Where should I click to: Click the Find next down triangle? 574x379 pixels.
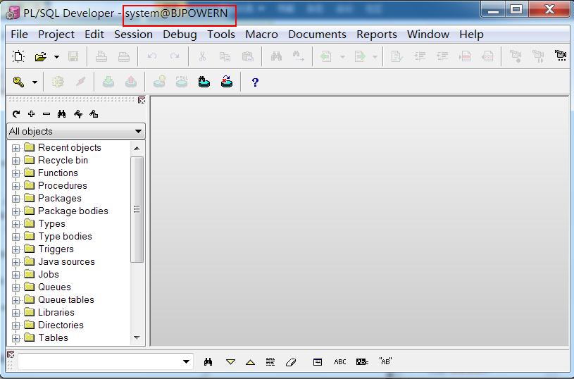pos(230,362)
